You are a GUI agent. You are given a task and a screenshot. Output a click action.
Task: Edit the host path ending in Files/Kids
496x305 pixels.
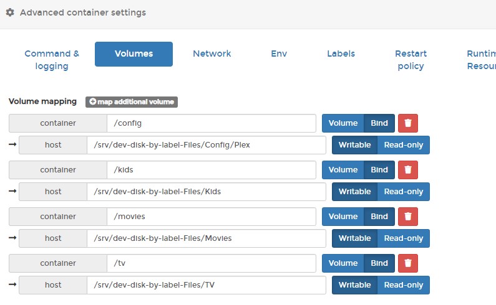(x=207, y=192)
